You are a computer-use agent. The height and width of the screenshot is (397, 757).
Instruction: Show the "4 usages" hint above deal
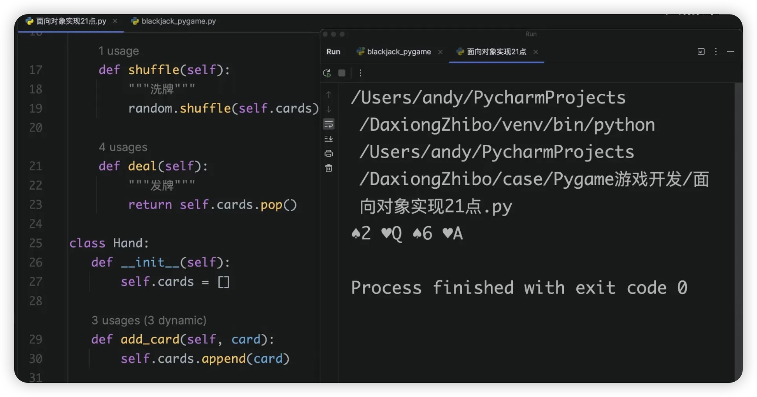[x=123, y=147]
